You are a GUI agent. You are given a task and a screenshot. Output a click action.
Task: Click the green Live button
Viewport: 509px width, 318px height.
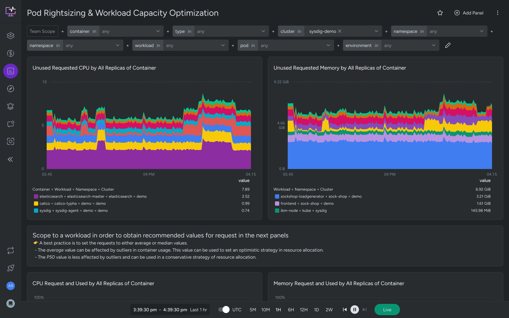click(x=387, y=310)
